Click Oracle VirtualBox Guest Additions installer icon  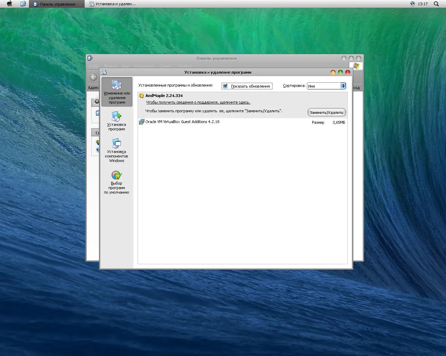coord(141,122)
